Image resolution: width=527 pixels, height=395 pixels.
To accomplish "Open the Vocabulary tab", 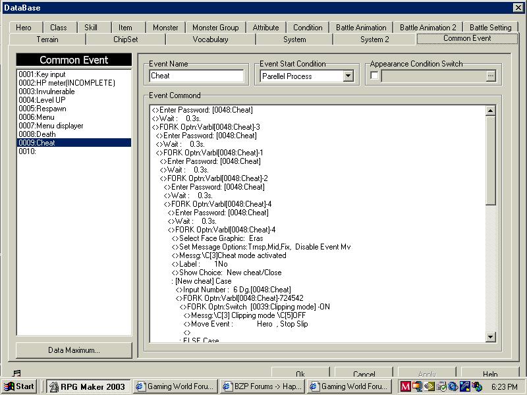I will pyautogui.click(x=210, y=39).
